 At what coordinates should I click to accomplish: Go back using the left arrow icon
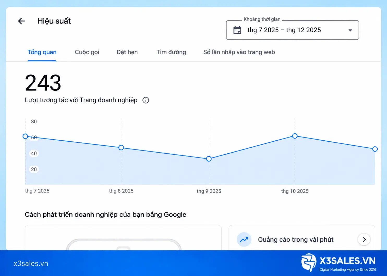(21, 21)
